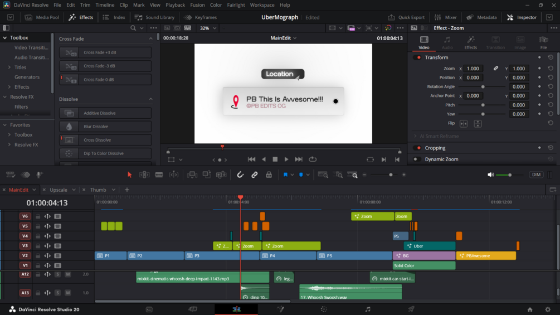Select the Inspector Video tab
This screenshot has width=560, height=315.
424,42
